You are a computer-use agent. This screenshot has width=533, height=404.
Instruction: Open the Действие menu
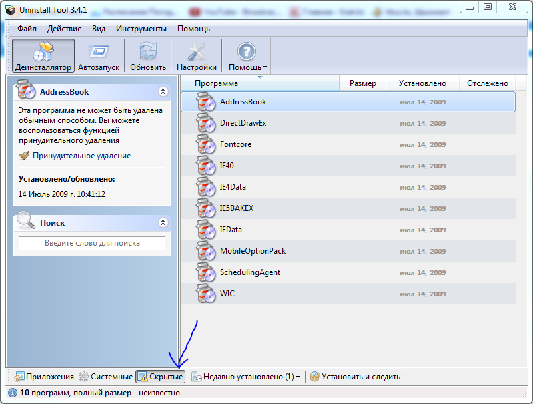coord(65,29)
